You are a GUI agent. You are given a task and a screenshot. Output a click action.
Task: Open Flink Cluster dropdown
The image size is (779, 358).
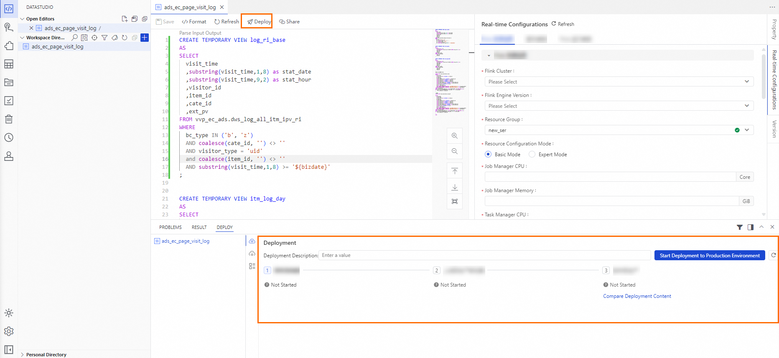click(x=619, y=81)
